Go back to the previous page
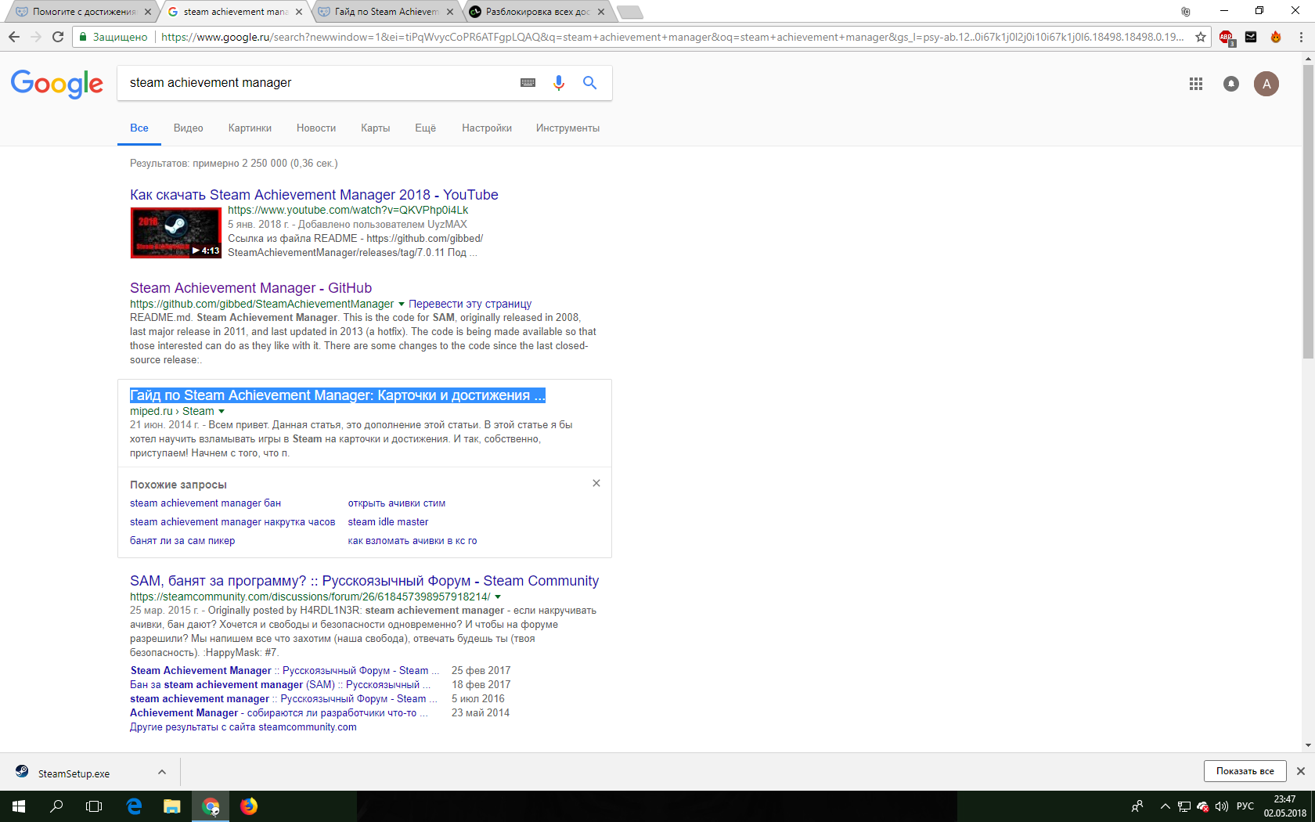Screen dimensions: 1315x822 tap(14, 37)
